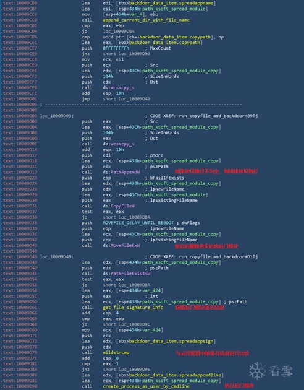Click lpExistingFileName comment at address 10009D30
The image size is (304, 390).
[174, 200]
